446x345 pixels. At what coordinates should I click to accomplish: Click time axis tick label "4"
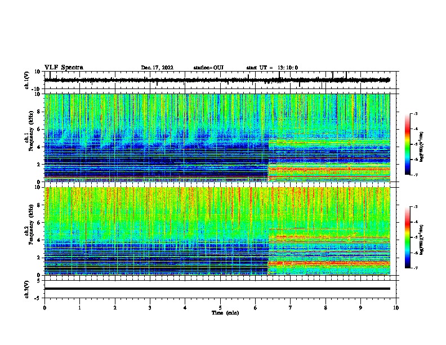[185, 308]
